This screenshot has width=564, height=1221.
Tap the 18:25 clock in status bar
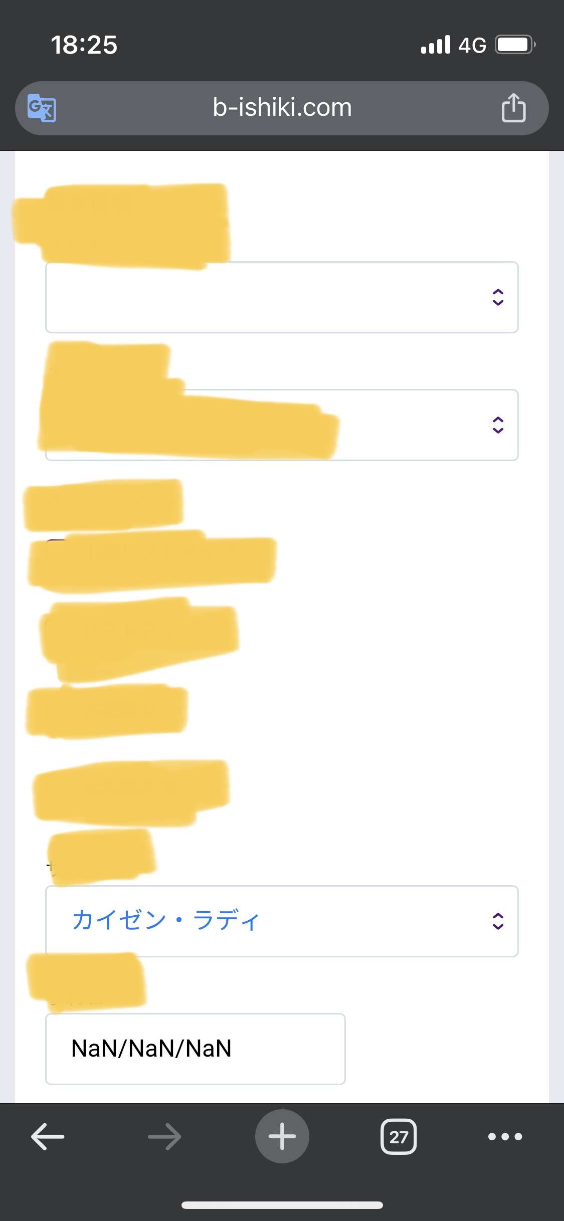[84, 45]
